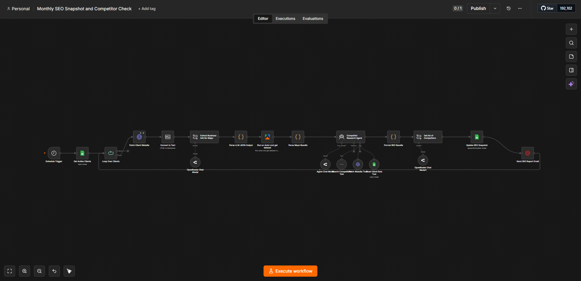The image size is (581, 281).
Task: Zoom in on the canvas
Action: tap(25, 271)
